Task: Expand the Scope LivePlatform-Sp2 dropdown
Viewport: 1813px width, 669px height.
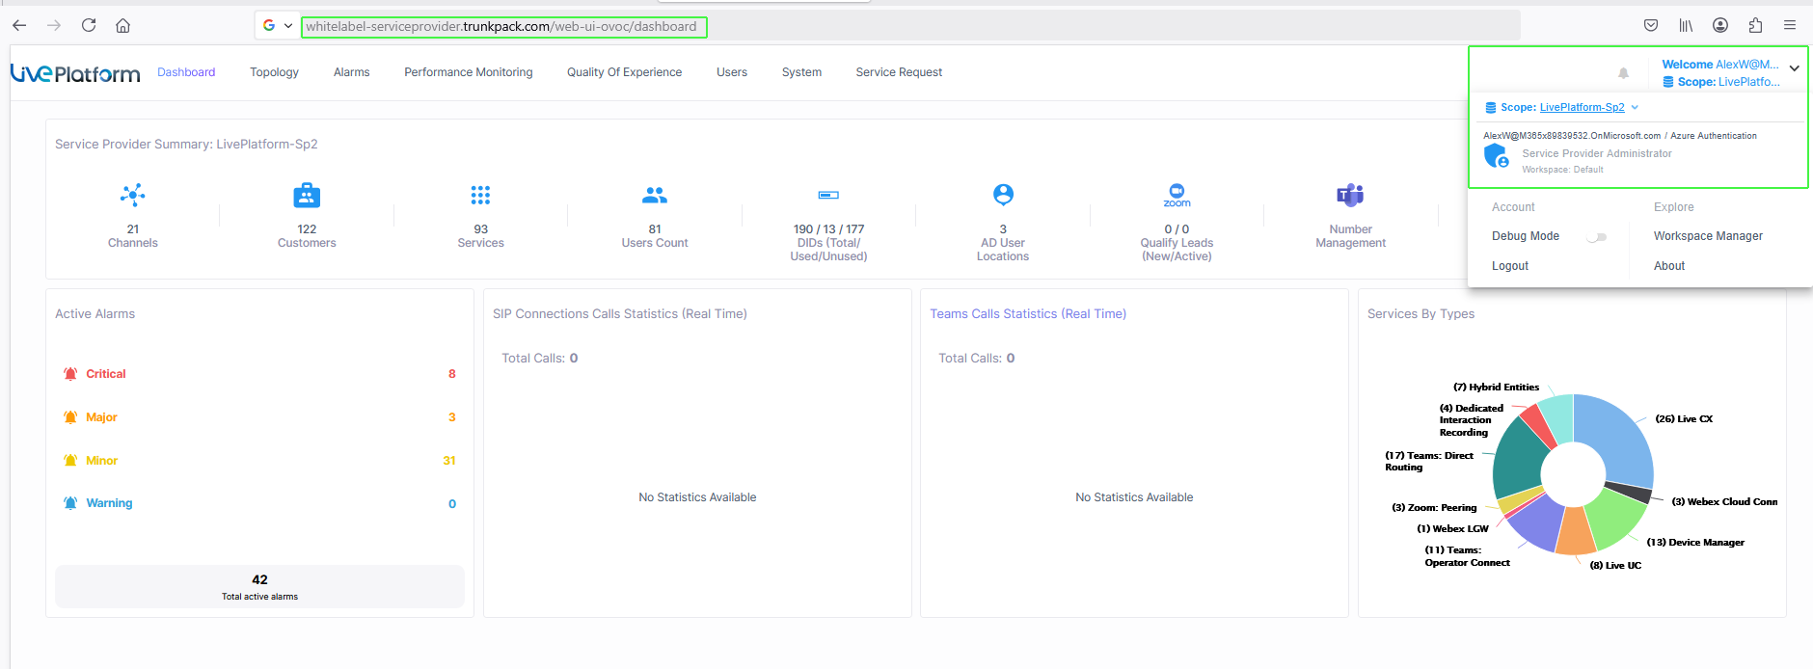Action: (x=1635, y=108)
